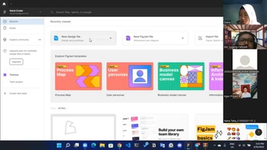Open the Build your own team library file

tap(155, 127)
